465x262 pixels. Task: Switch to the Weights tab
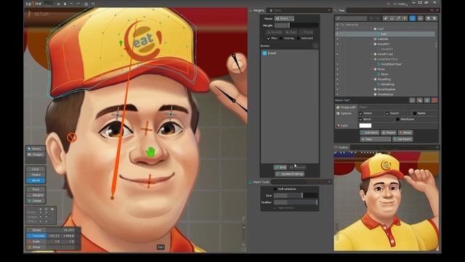click(256, 10)
